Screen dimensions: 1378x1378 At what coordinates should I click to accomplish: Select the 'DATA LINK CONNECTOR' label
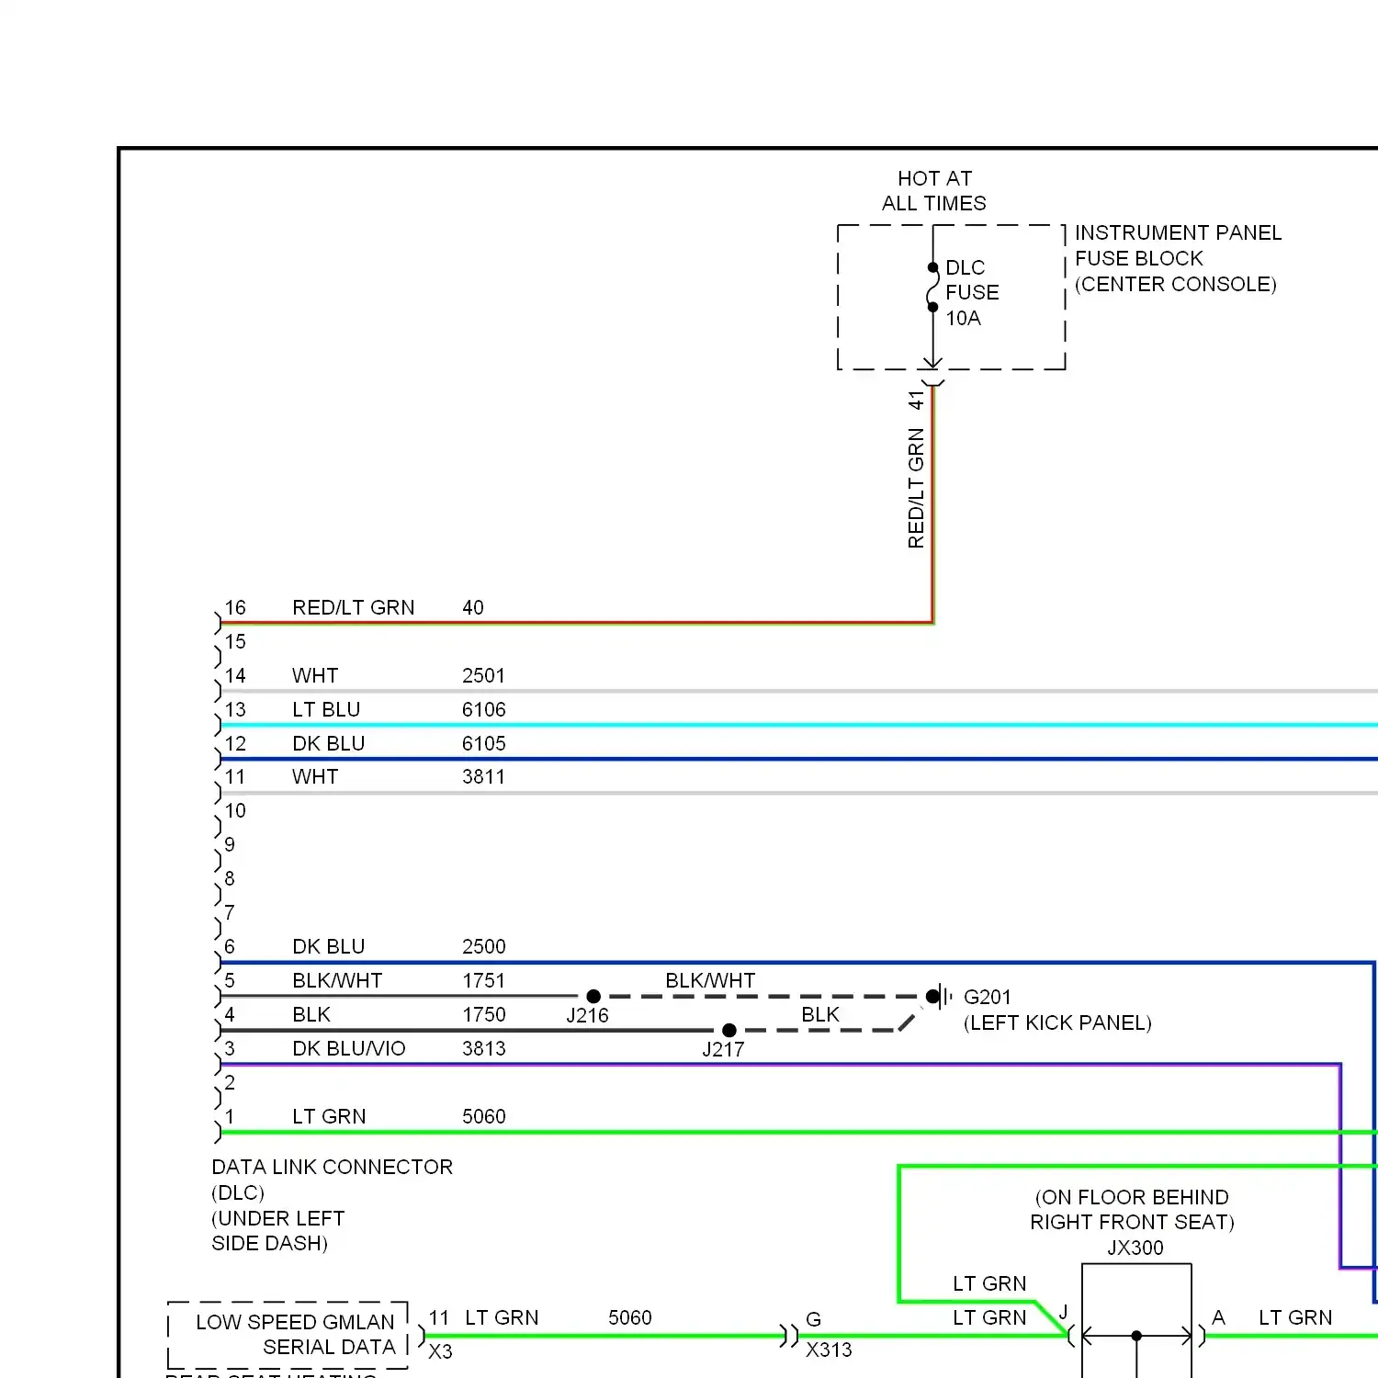click(332, 1167)
